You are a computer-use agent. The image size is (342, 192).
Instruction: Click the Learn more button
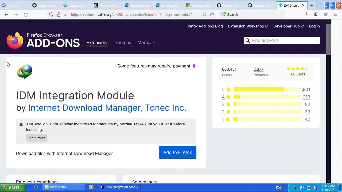[x=37, y=138]
